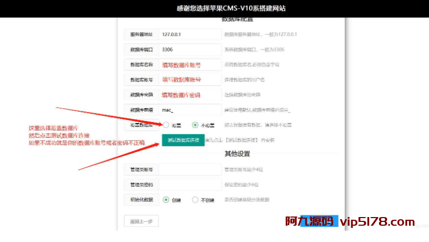Click the 管理员密码 label

(x=141, y=184)
